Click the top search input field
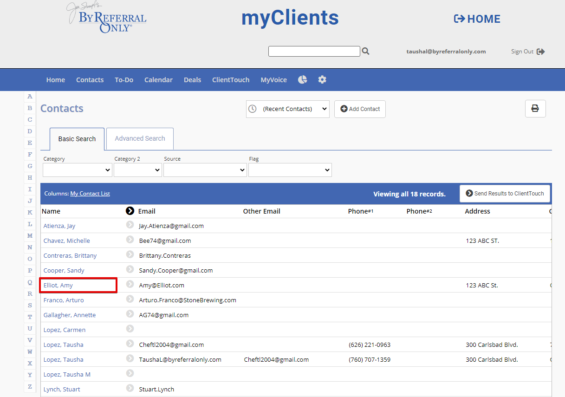 coord(314,51)
